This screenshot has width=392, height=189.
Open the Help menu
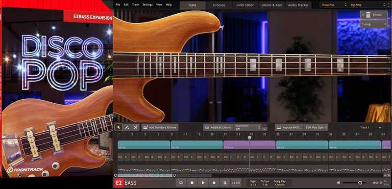coord(169,4)
